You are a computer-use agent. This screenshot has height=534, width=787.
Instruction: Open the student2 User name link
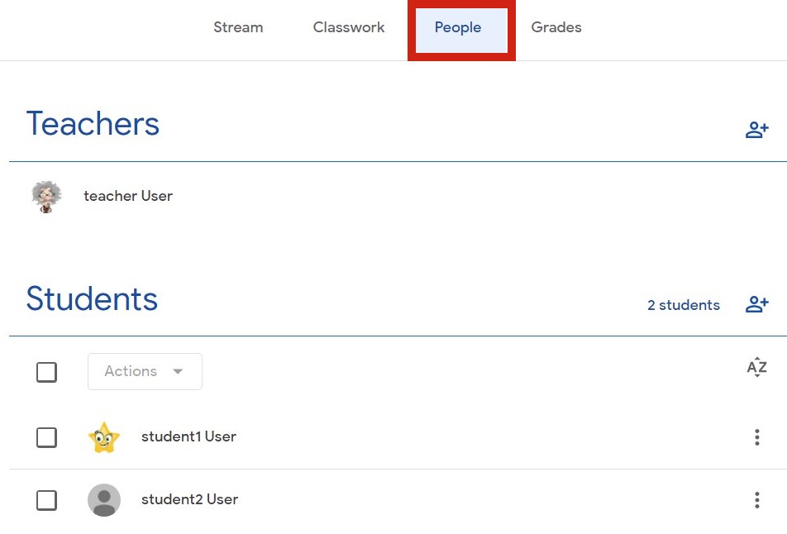pos(189,499)
